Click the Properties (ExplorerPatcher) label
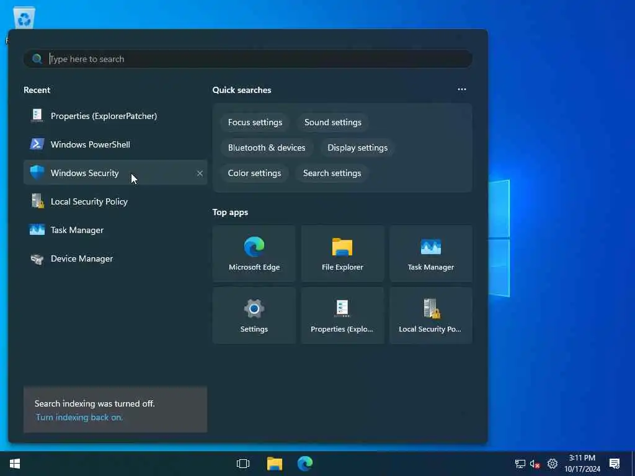Screen dimensions: 635x476 tap(104, 116)
